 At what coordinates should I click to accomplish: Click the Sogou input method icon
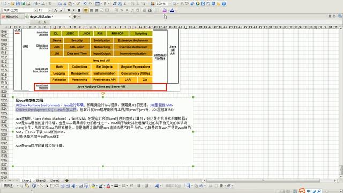302,191
